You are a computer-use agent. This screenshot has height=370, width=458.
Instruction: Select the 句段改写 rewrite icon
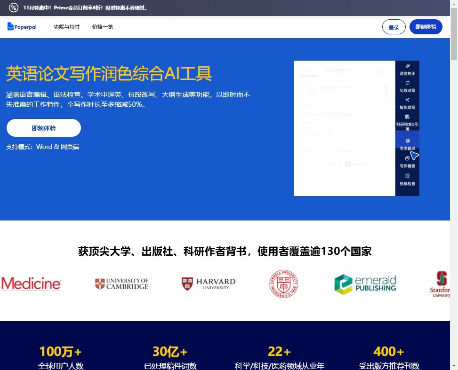tap(407, 83)
